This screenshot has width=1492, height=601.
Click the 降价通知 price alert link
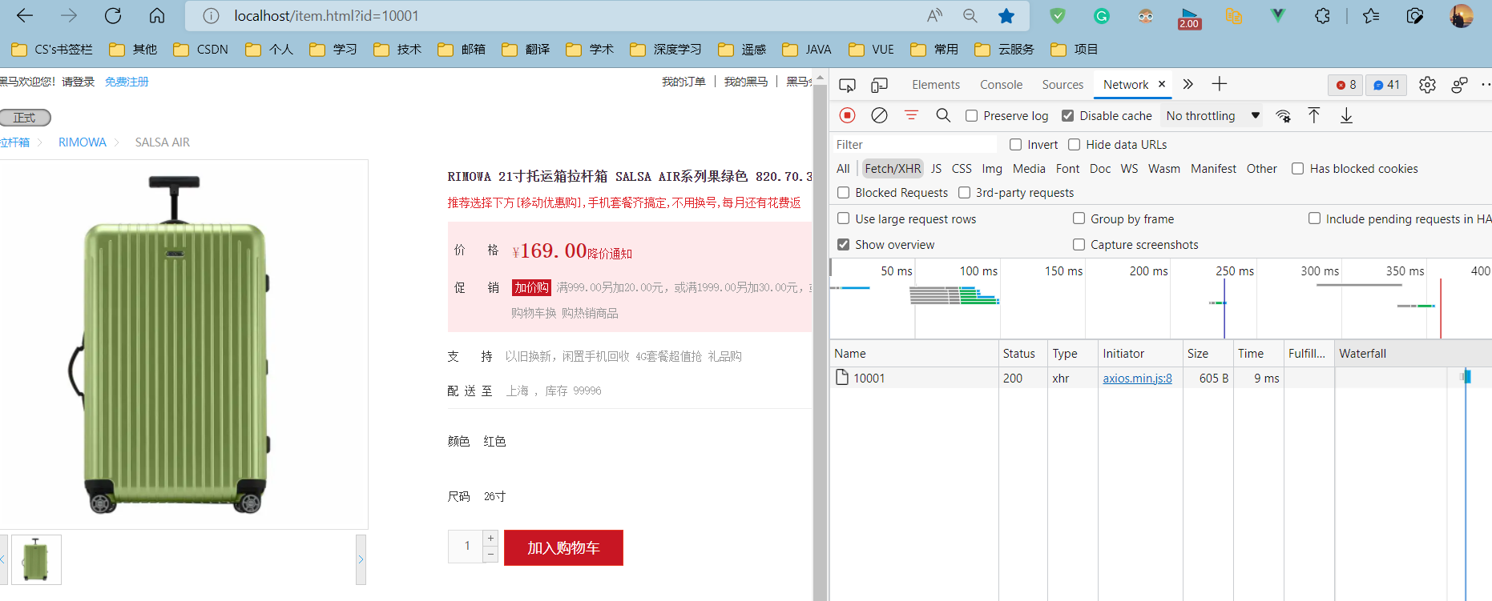(610, 254)
